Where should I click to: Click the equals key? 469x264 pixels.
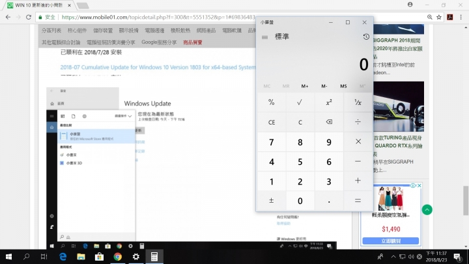coord(358,201)
